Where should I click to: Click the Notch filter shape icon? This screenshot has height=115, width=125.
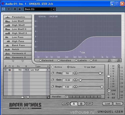[7, 49]
